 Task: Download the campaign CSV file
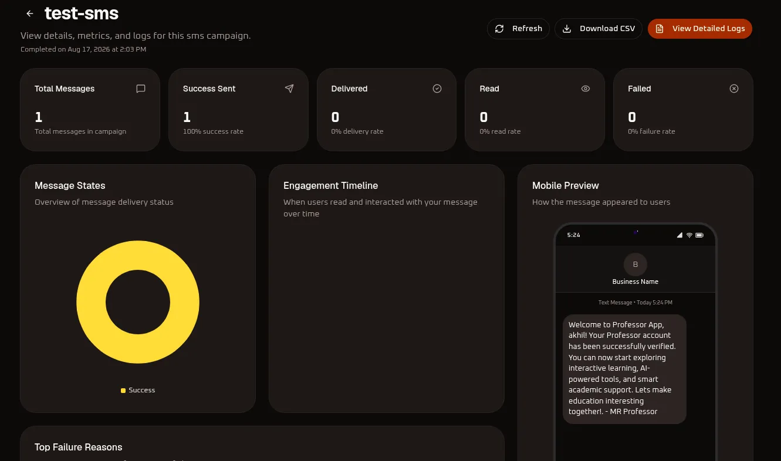pyautogui.click(x=599, y=29)
